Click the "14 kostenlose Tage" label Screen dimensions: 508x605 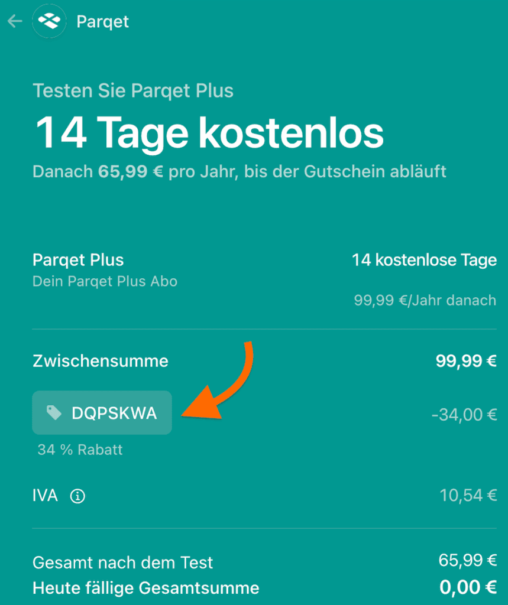424,260
